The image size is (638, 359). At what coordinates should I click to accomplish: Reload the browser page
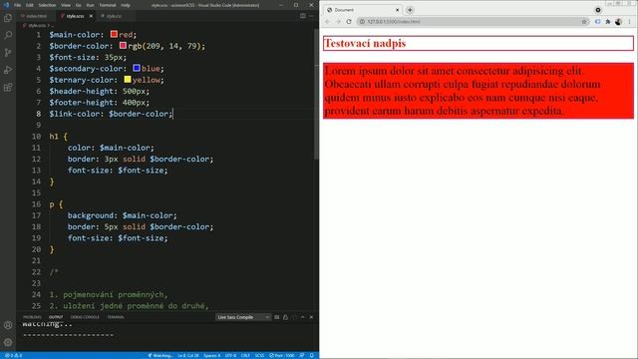point(349,22)
